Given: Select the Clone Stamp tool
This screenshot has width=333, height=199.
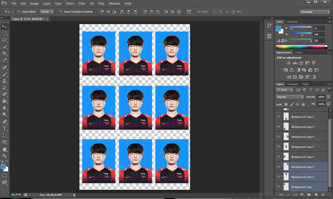Looking at the screenshot, I should tap(5, 81).
